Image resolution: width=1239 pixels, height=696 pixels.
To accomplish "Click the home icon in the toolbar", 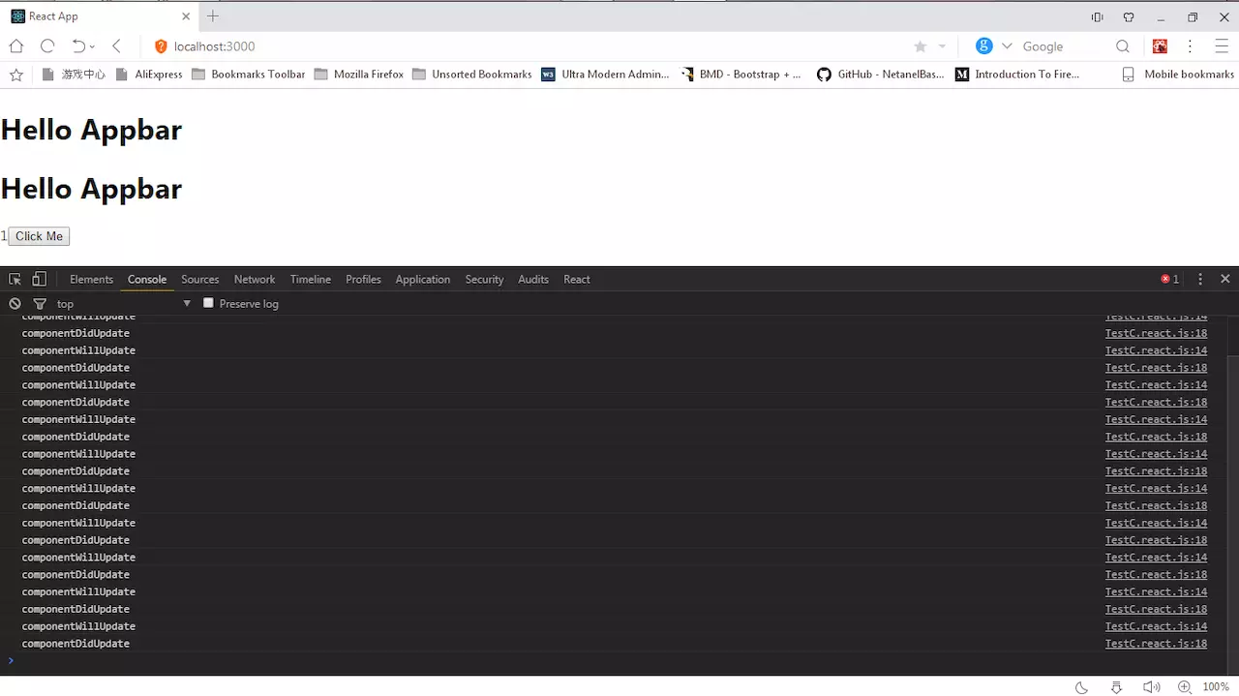I will [15, 45].
